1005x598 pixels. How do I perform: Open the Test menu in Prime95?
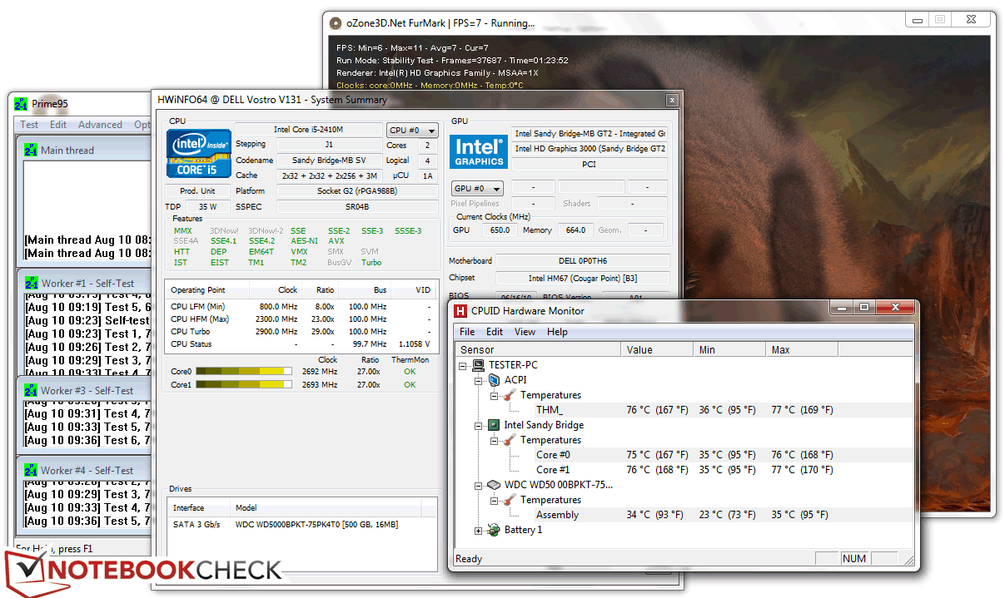tap(29, 125)
